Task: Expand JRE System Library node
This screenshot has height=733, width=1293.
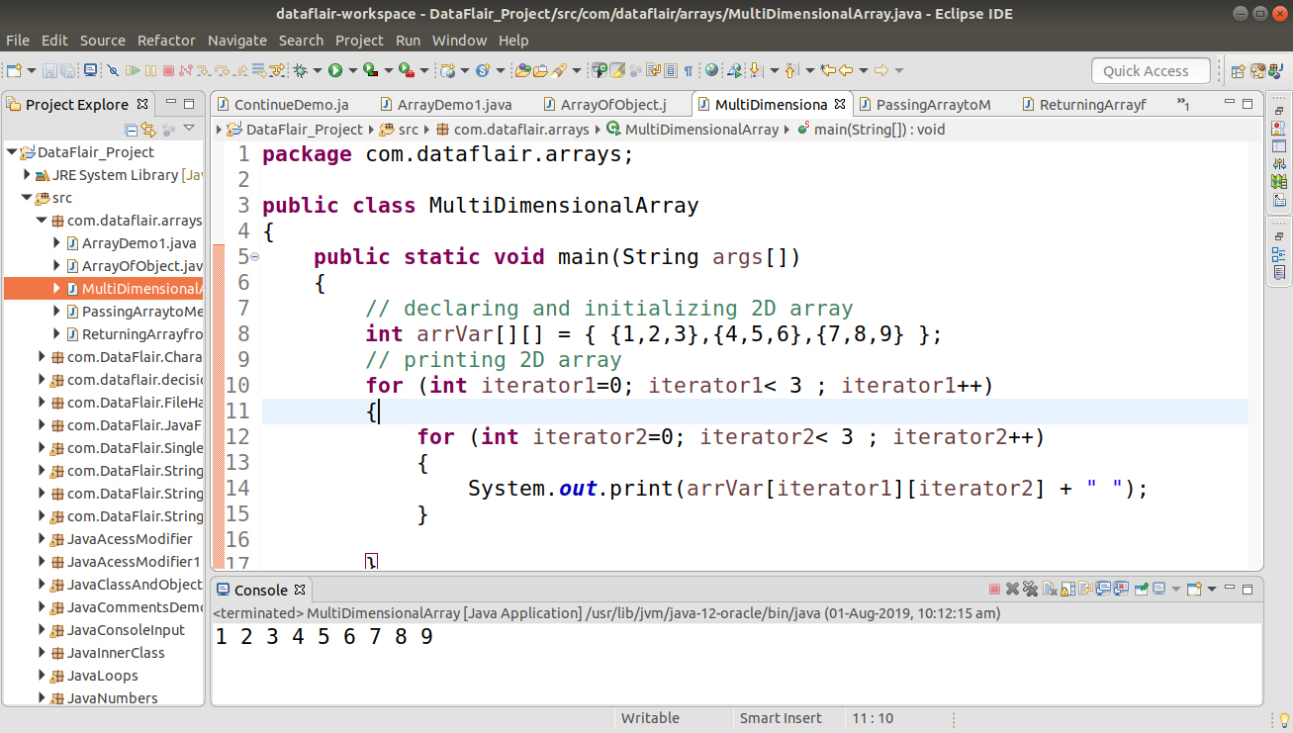Action: 27,175
